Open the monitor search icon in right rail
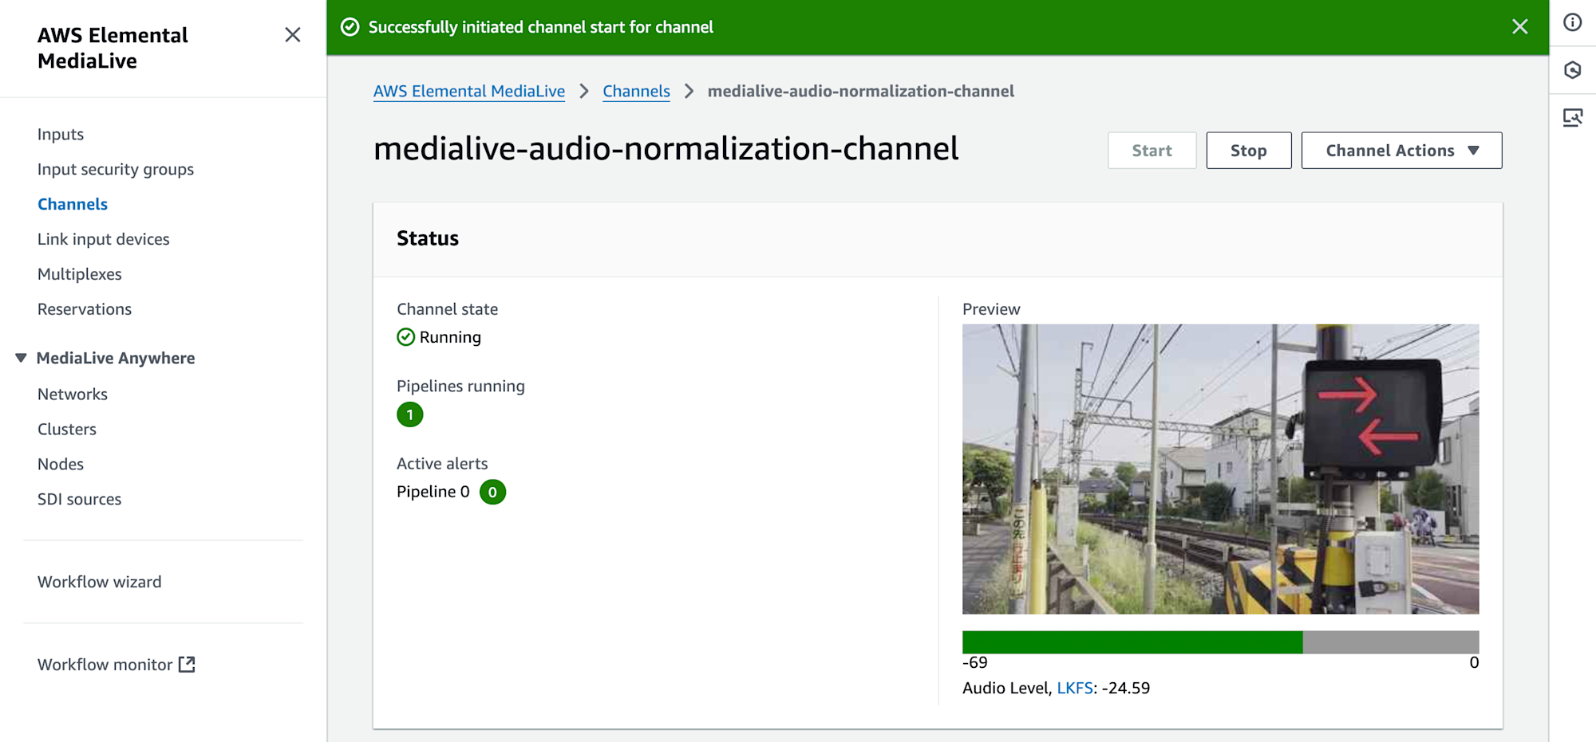The image size is (1596, 742). coord(1572,118)
